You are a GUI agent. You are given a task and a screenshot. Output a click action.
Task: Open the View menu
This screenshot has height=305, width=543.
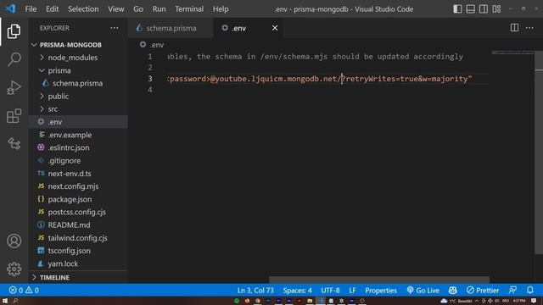pyautogui.click(x=116, y=9)
